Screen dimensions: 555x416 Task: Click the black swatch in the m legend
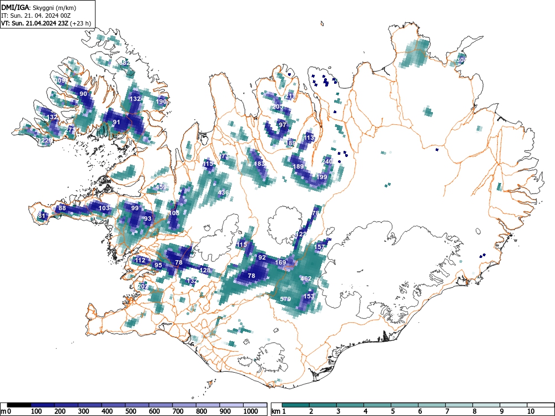19,405
